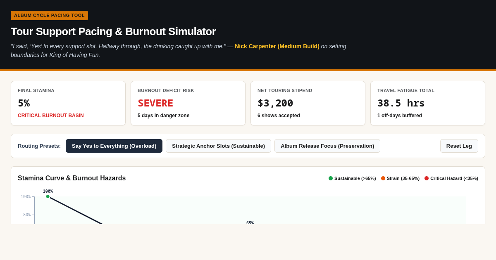Click the Travel Fatigue Total card label

pos(406,90)
